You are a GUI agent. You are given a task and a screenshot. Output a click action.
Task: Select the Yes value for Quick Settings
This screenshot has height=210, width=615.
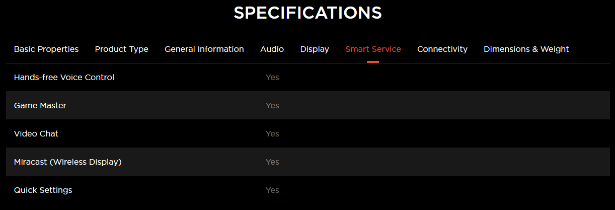[272, 190]
